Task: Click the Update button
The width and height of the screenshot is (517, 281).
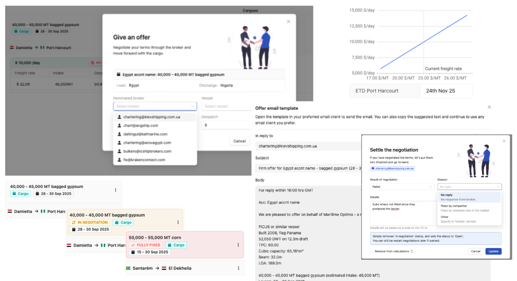Action: (493, 251)
